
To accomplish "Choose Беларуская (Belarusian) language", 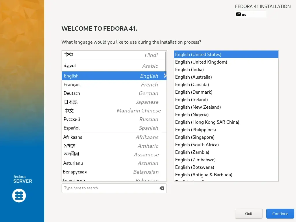I will click(x=114, y=172).
